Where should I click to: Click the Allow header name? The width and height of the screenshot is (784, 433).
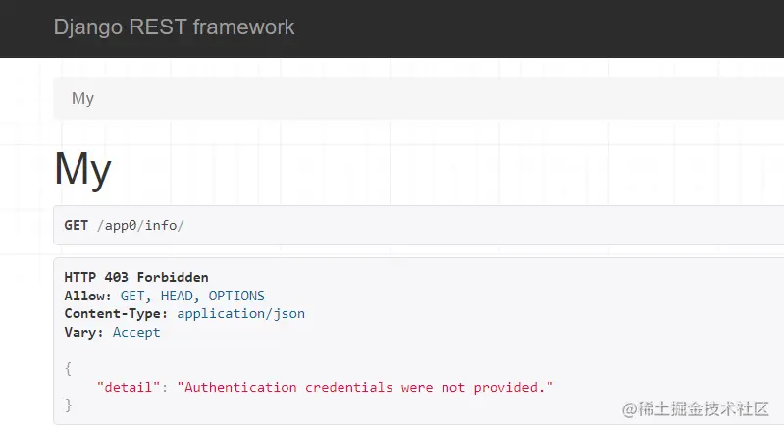click(x=87, y=296)
